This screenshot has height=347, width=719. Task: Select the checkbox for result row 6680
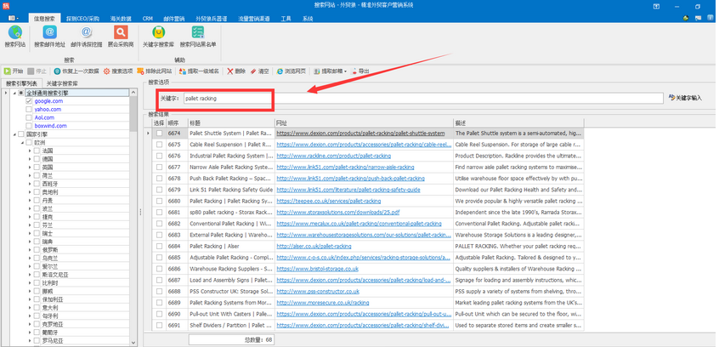[x=159, y=201]
